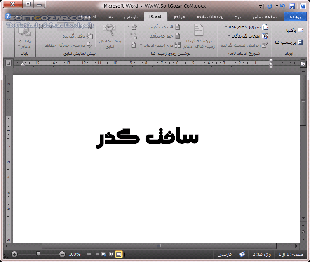This screenshot has width=310, height=262.
Task: Click Next Page double-arrow button
Action: 303,239
